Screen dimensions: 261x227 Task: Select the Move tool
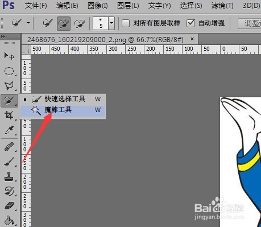tap(9, 56)
